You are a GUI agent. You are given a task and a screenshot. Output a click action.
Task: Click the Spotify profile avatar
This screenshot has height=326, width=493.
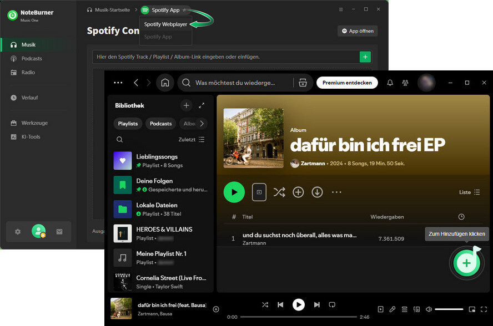[x=426, y=83]
